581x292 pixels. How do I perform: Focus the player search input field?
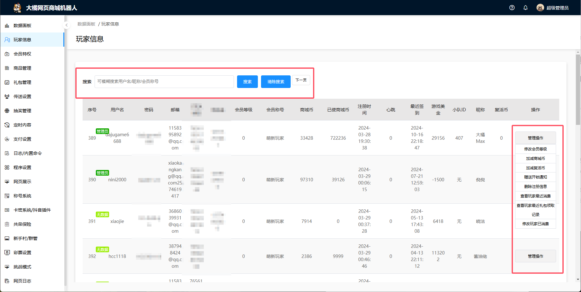[x=164, y=82]
